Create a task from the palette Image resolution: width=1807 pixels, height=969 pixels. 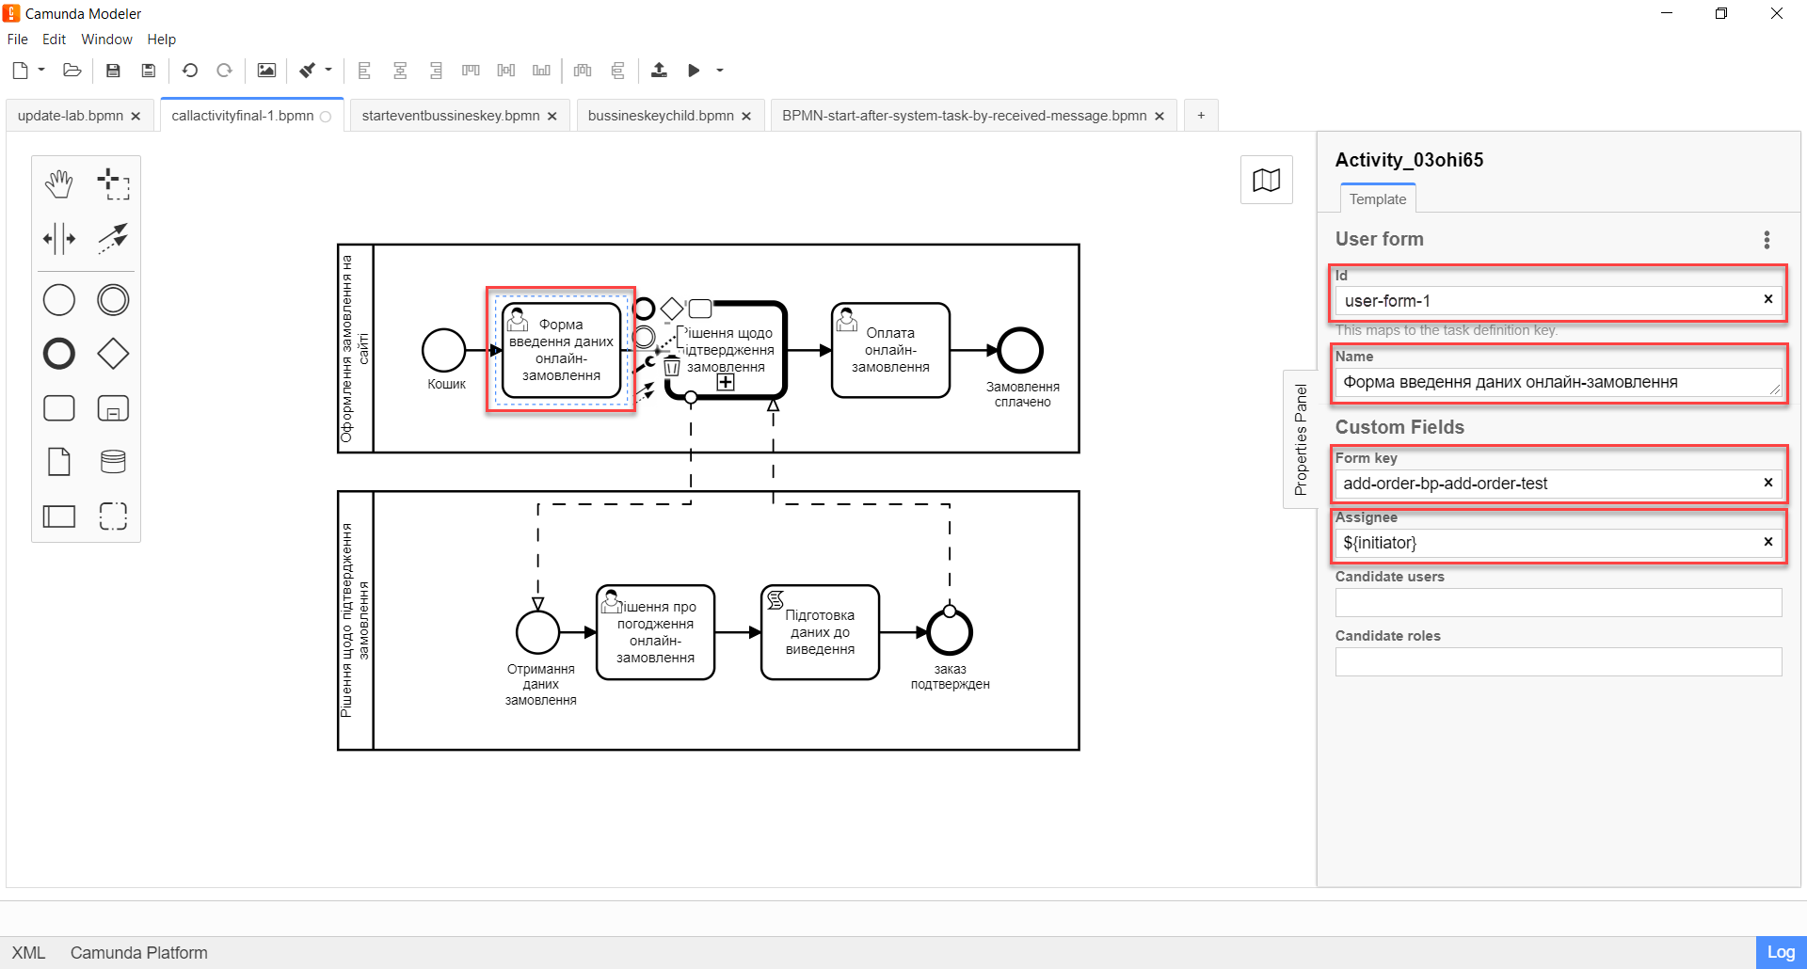pyautogui.click(x=59, y=408)
